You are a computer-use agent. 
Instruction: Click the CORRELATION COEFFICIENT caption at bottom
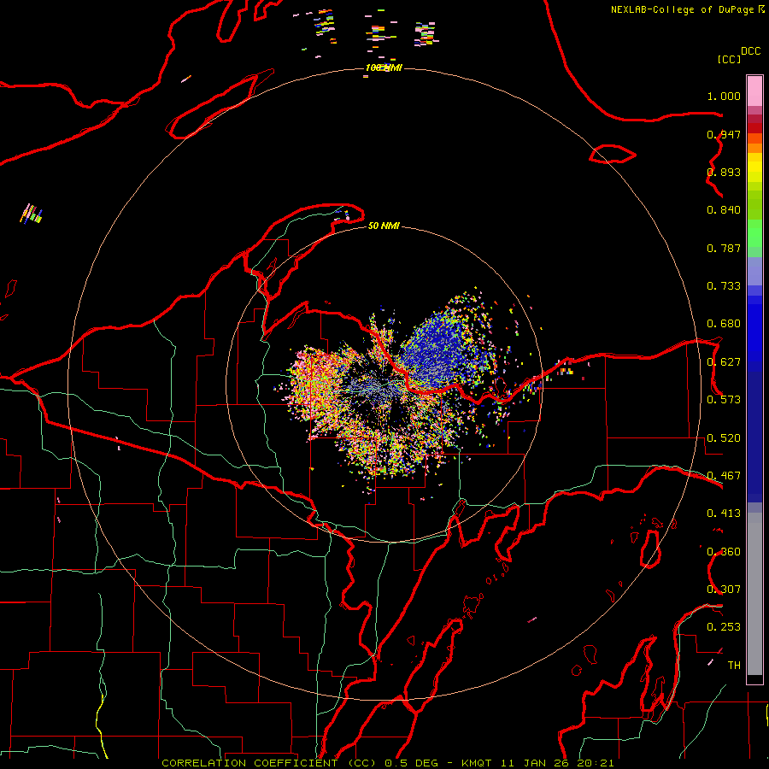[269, 763]
